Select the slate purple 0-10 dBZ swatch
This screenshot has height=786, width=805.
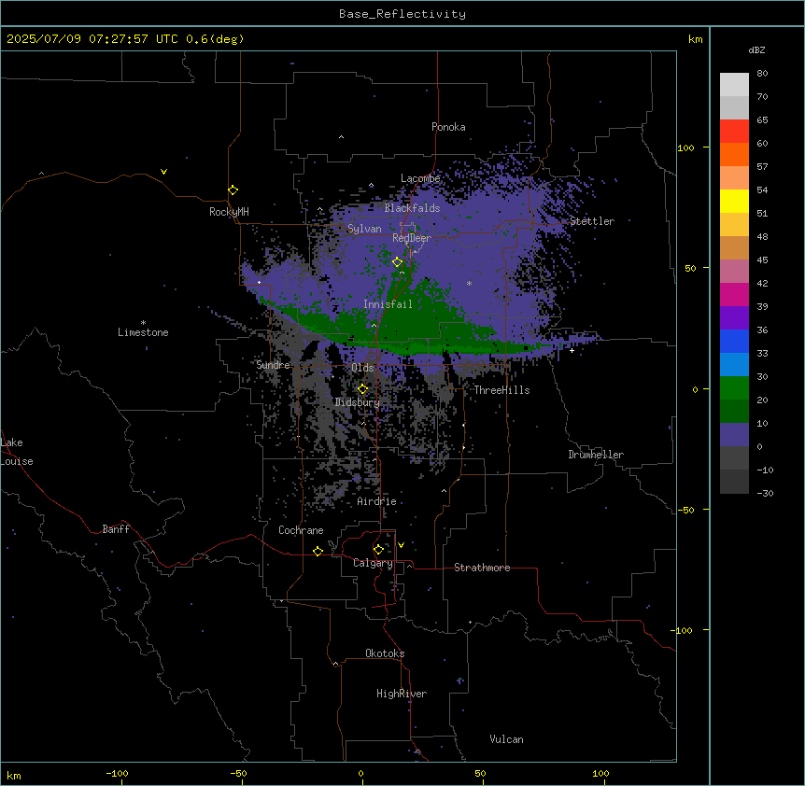point(734,435)
